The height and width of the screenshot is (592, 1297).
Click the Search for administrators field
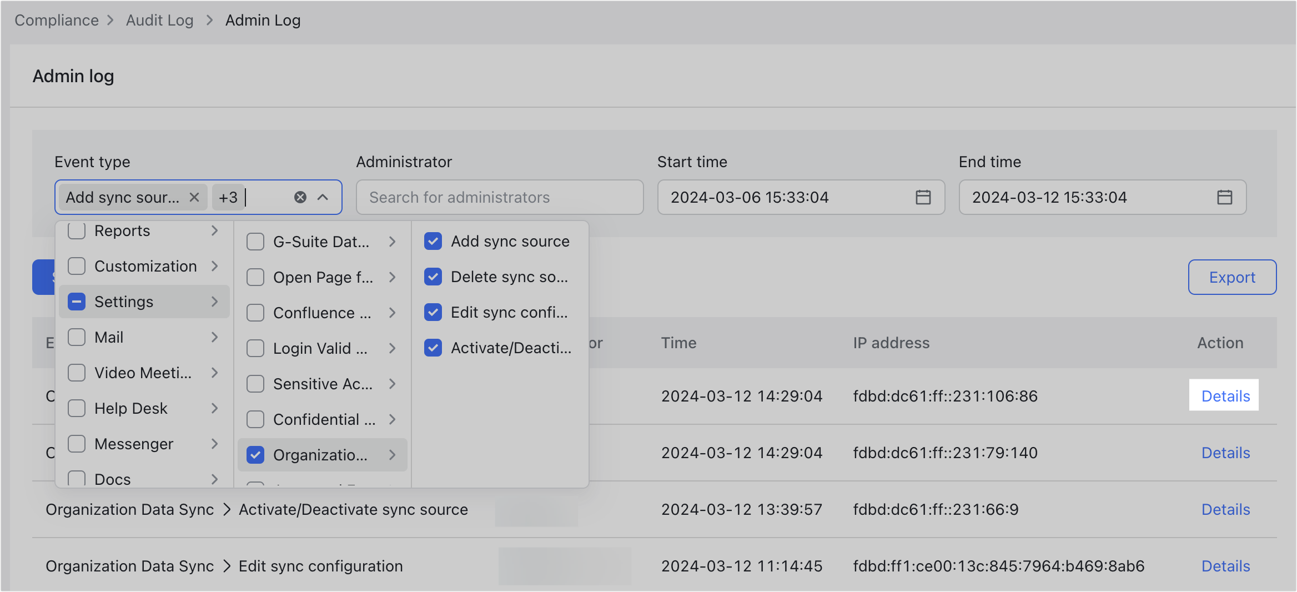tap(500, 197)
